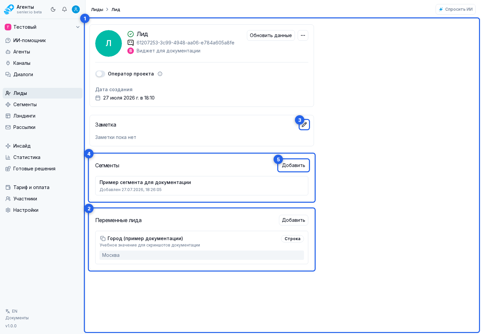Open more actions ellipsis for lead
Screen dimensions: 481x334
[x=303, y=35]
